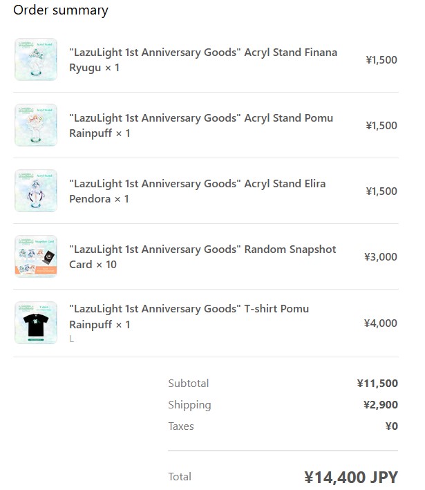Screen dimensions: 425x490
Task: Click the size L label under T-shirt
Action: (x=72, y=339)
